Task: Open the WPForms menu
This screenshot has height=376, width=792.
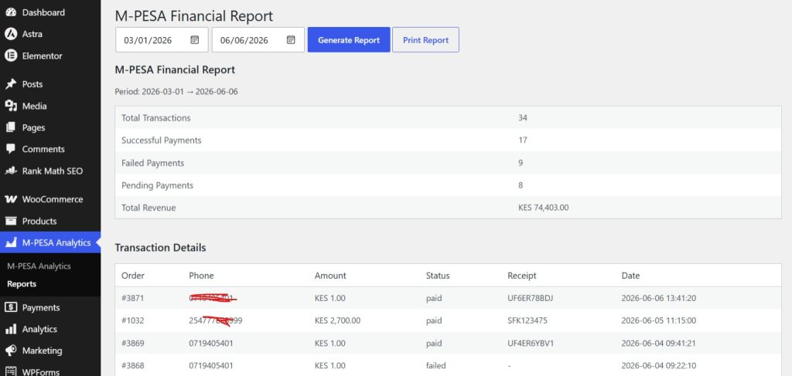Action: pos(41,372)
